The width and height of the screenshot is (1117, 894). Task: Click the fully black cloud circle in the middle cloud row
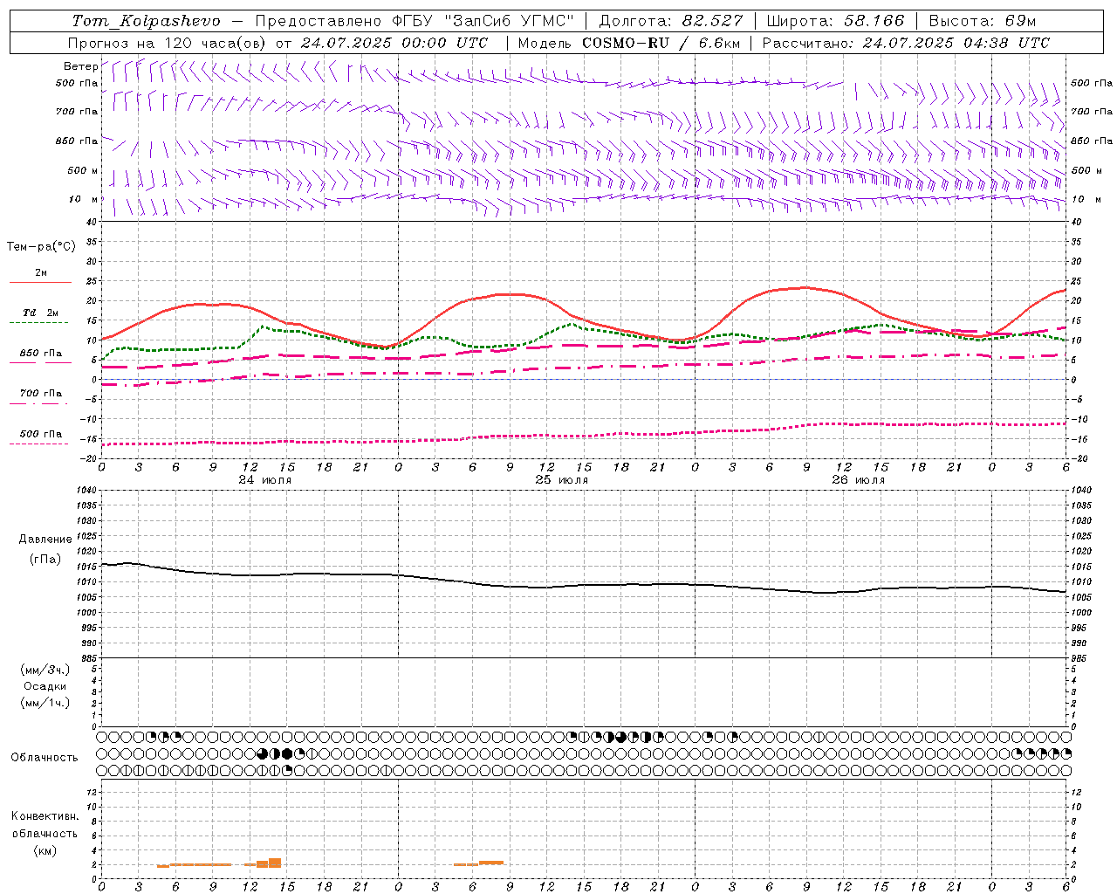click(x=287, y=753)
